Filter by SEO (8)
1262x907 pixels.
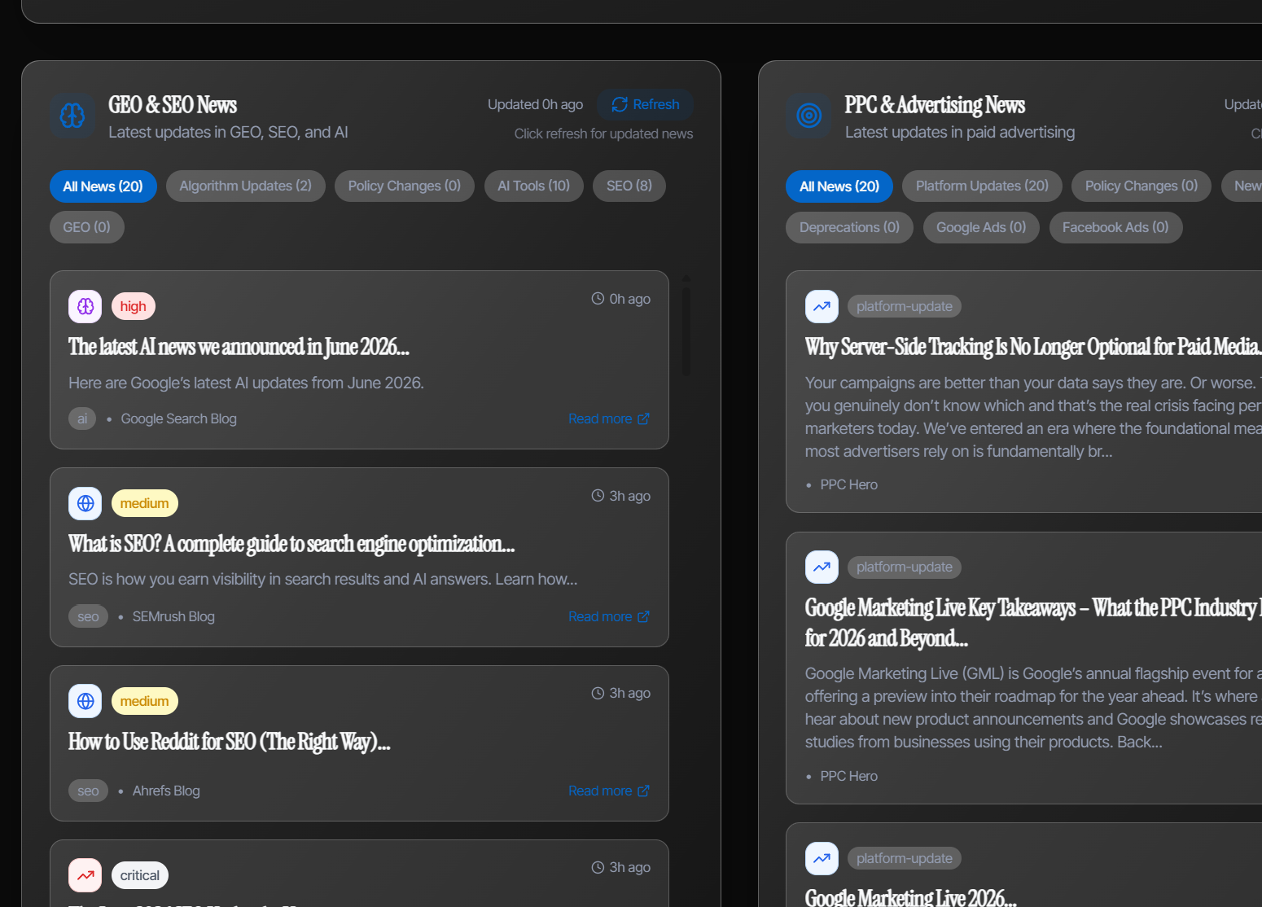tap(629, 186)
